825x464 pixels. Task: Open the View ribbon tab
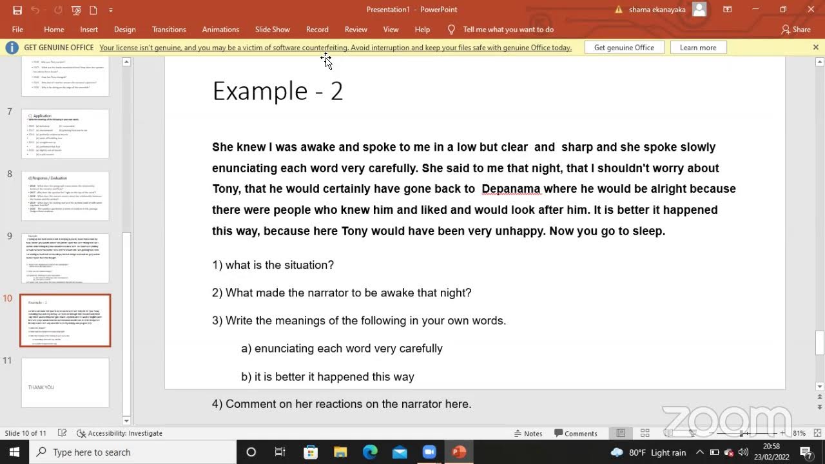(391, 30)
